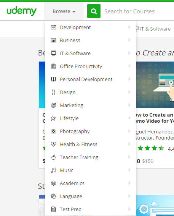Click the Business bar chart icon

click(x=54, y=40)
